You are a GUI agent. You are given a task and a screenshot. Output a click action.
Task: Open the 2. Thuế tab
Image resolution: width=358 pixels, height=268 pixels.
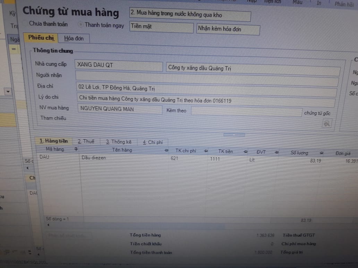(86, 142)
